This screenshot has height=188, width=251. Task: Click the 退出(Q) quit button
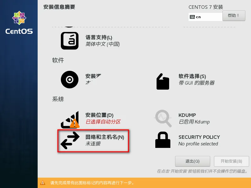[x=192, y=161]
